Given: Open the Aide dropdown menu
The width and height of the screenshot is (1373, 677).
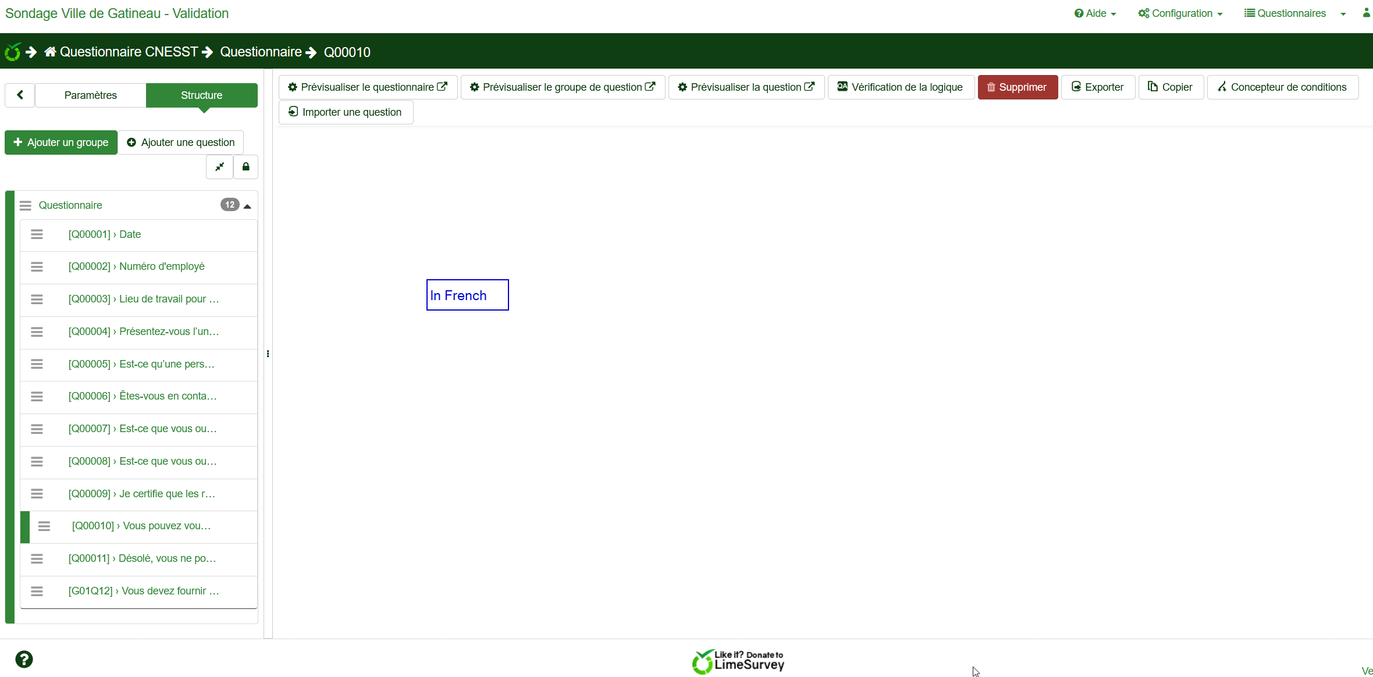Looking at the screenshot, I should pos(1095,13).
